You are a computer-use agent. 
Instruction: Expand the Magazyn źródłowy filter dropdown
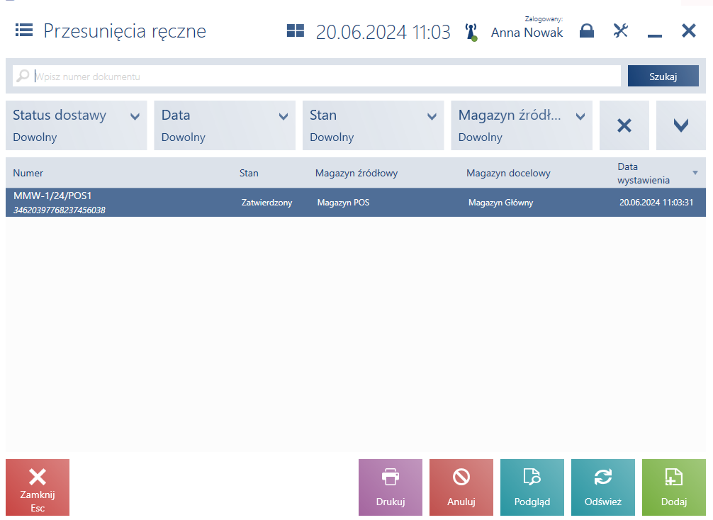pyautogui.click(x=522, y=125)
